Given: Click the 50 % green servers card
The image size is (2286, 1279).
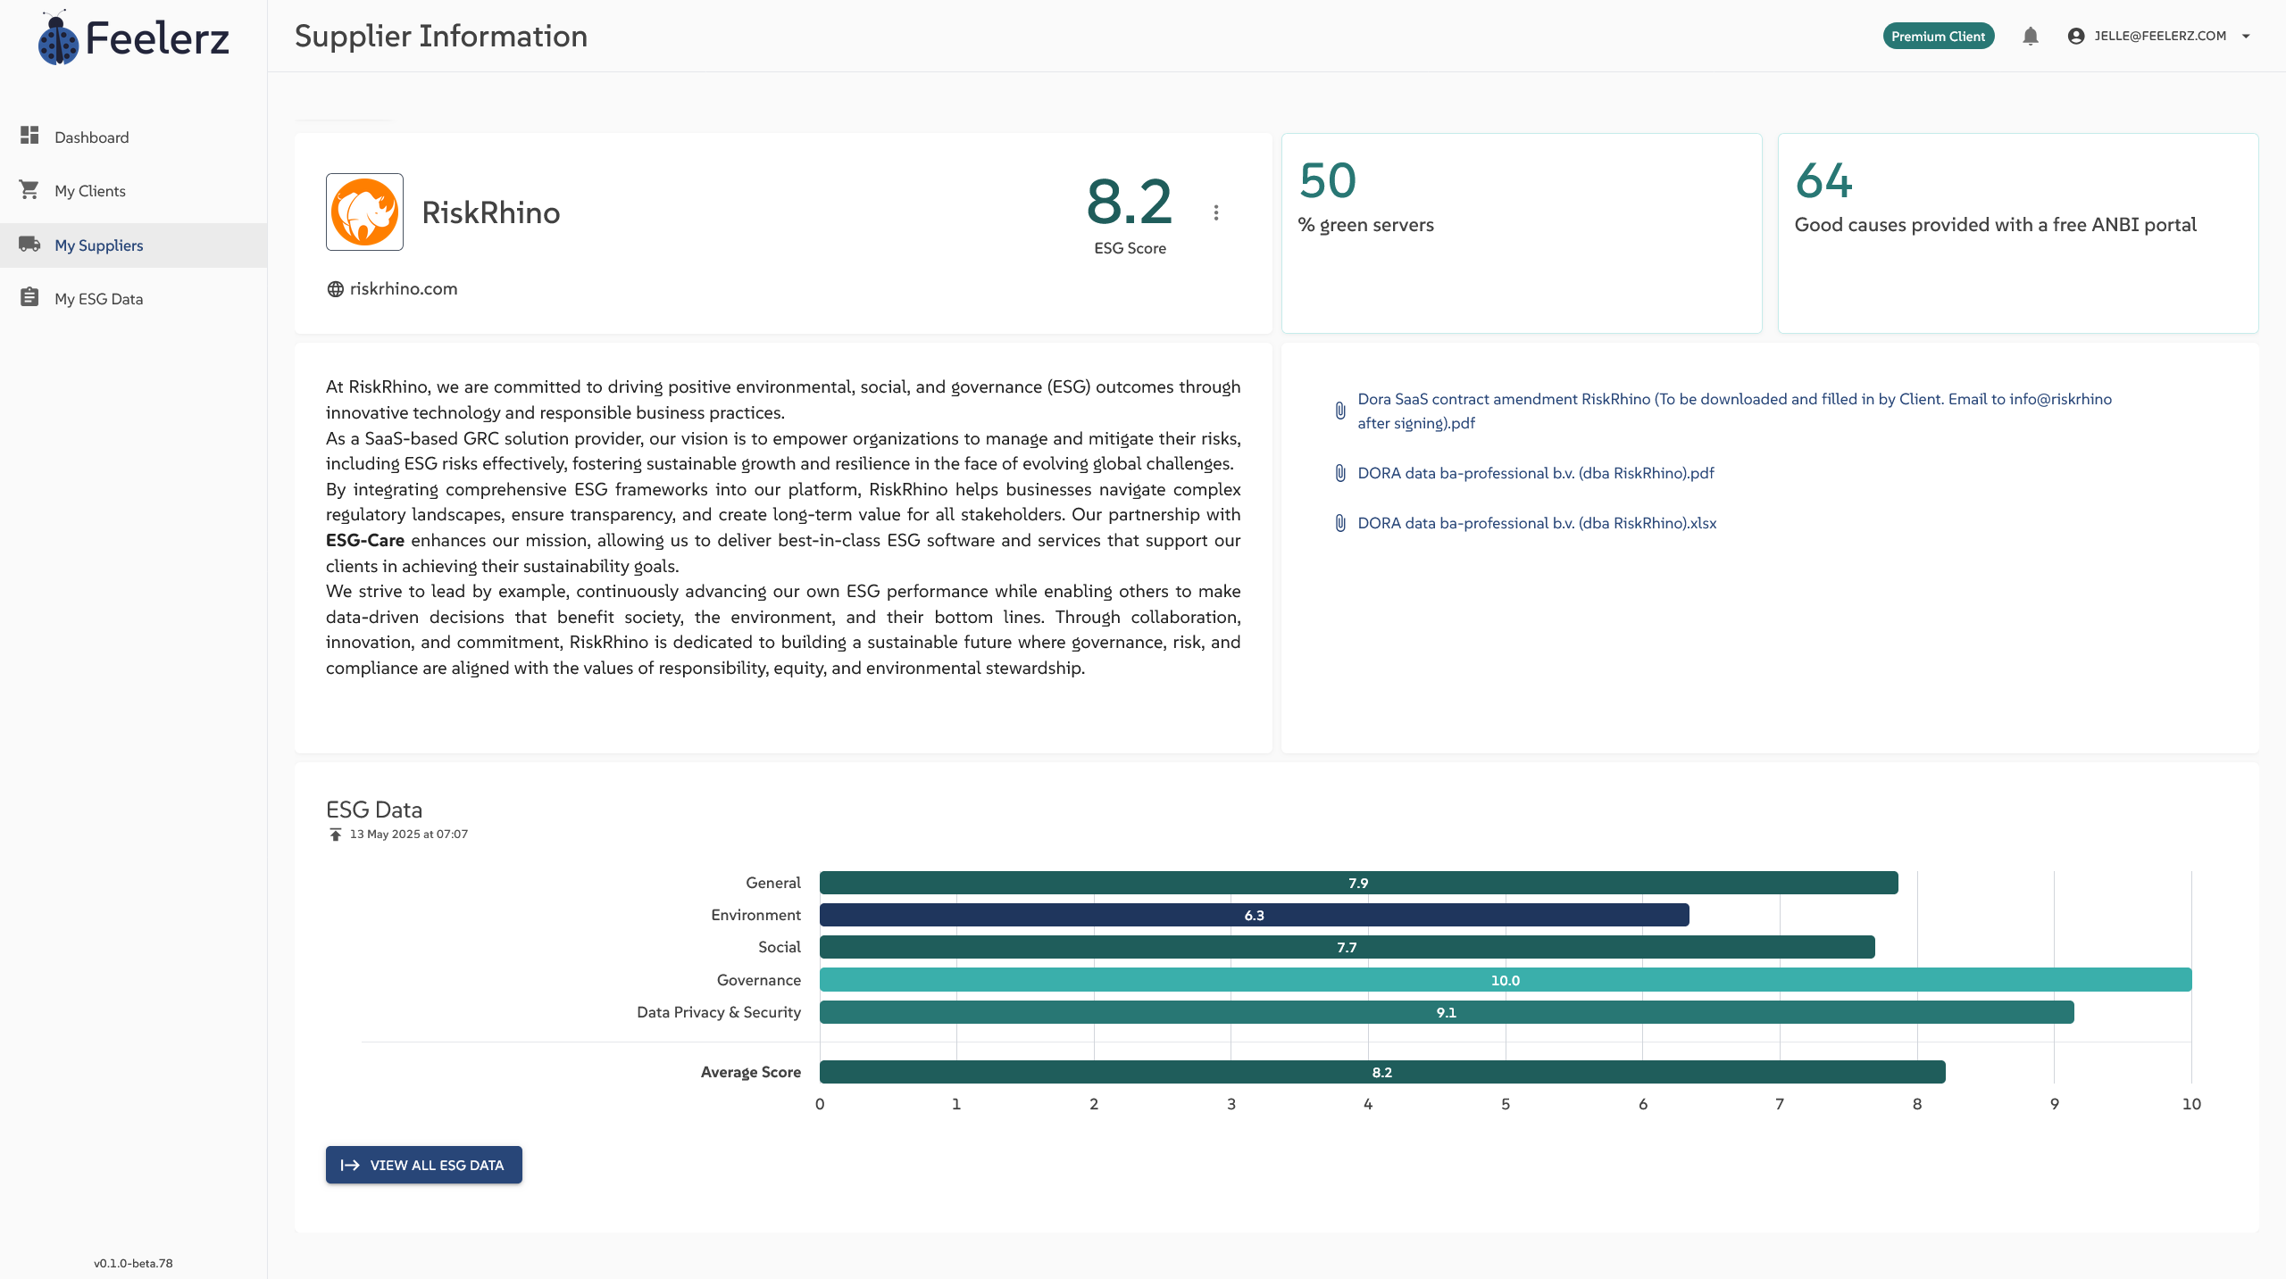Looking at the screenshot, I should pos(1522,233).
